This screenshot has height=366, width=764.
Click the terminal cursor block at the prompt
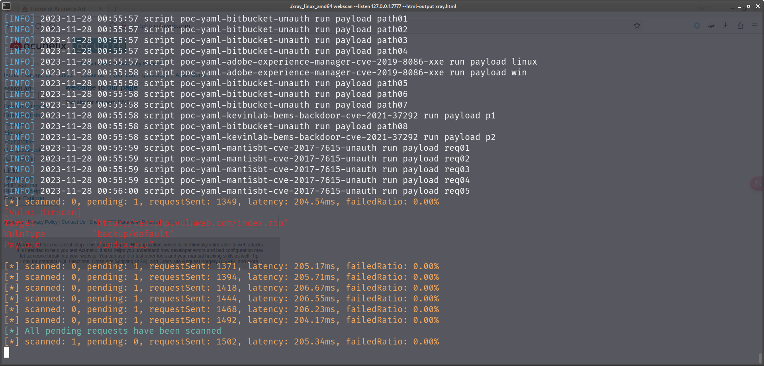pos(6,352)
